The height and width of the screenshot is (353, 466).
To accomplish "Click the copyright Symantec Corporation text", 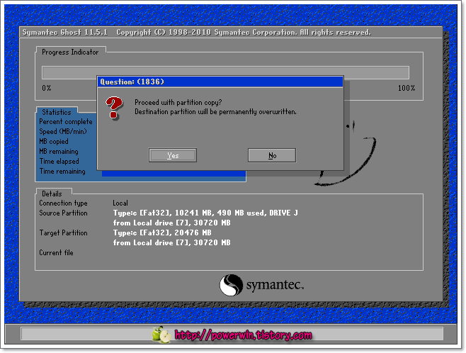I will click(x=244, y=32).
